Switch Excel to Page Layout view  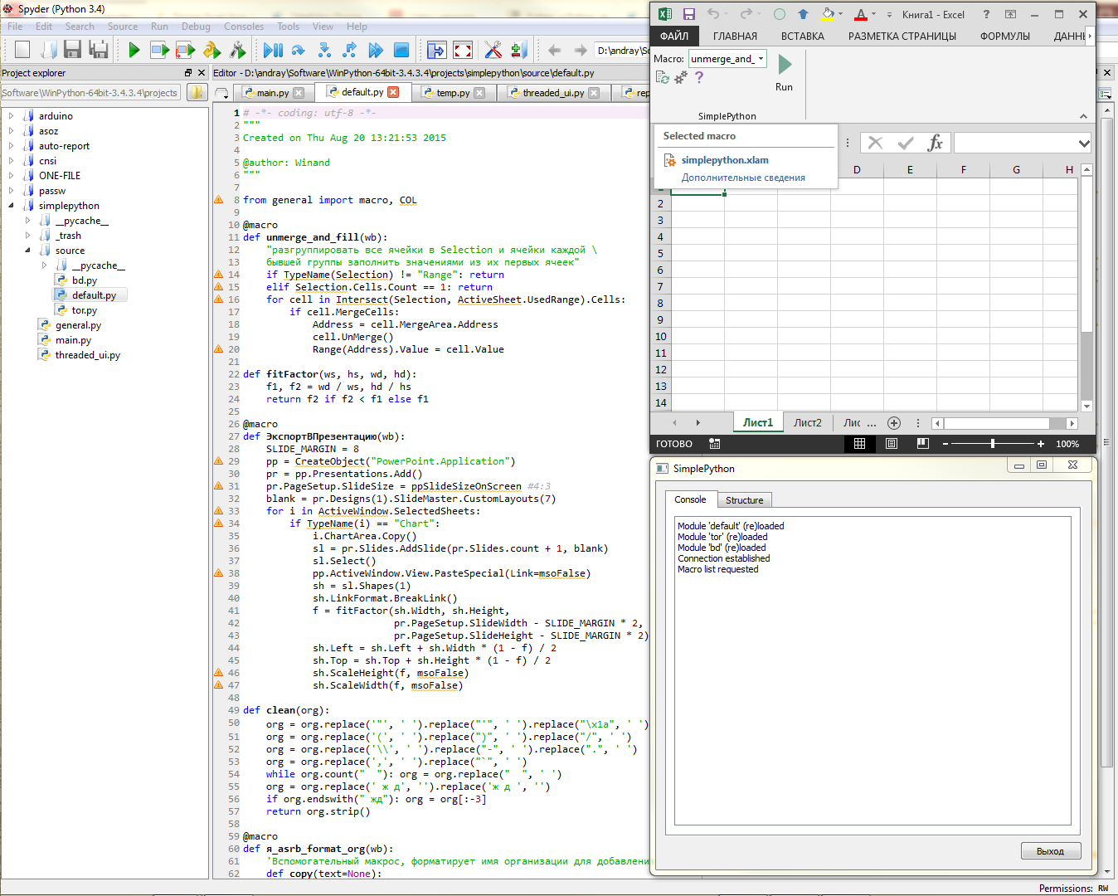[x=892, y=444]
